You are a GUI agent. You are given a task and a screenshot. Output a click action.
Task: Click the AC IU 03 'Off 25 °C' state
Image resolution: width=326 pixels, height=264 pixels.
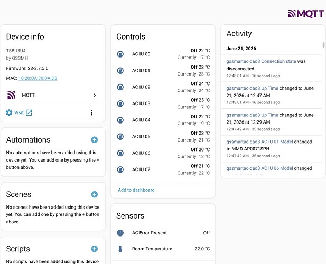pos(200,100)
